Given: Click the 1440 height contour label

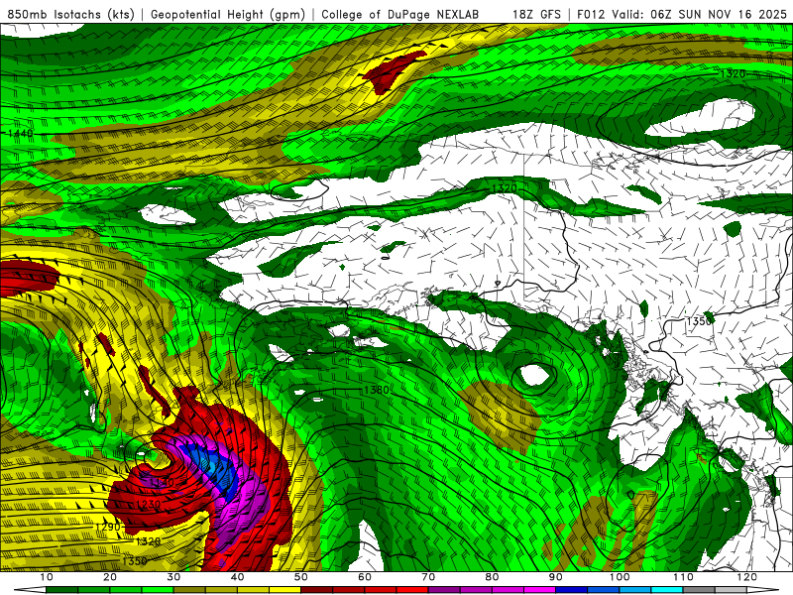Looking at the screenshot, I should click(21, 133).
